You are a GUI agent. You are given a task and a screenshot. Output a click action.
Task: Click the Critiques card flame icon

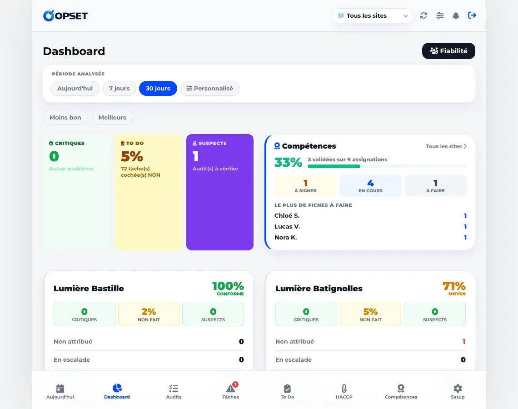[51, 143]
